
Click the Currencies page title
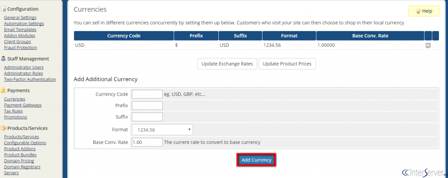[90, 10]
